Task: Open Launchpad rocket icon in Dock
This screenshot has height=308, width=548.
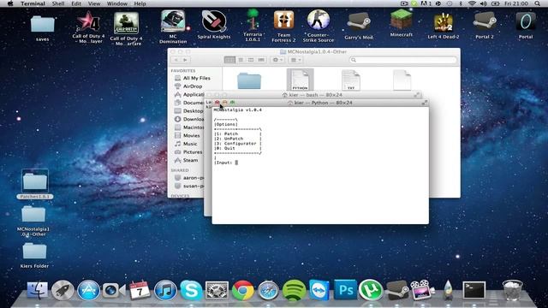Action: pyautogui.click(x=63, y=290)
